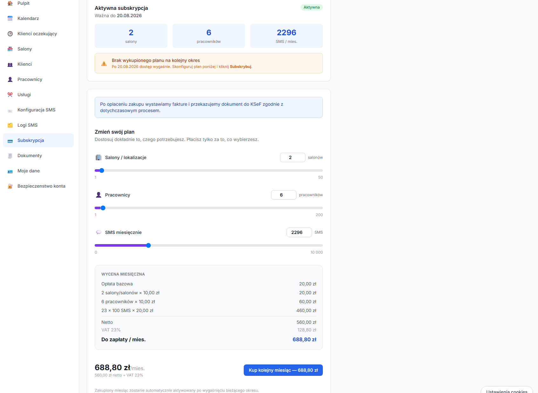538x393 pixels.
Task: Open the Pracownicy sidebar item
Action: 38,79
